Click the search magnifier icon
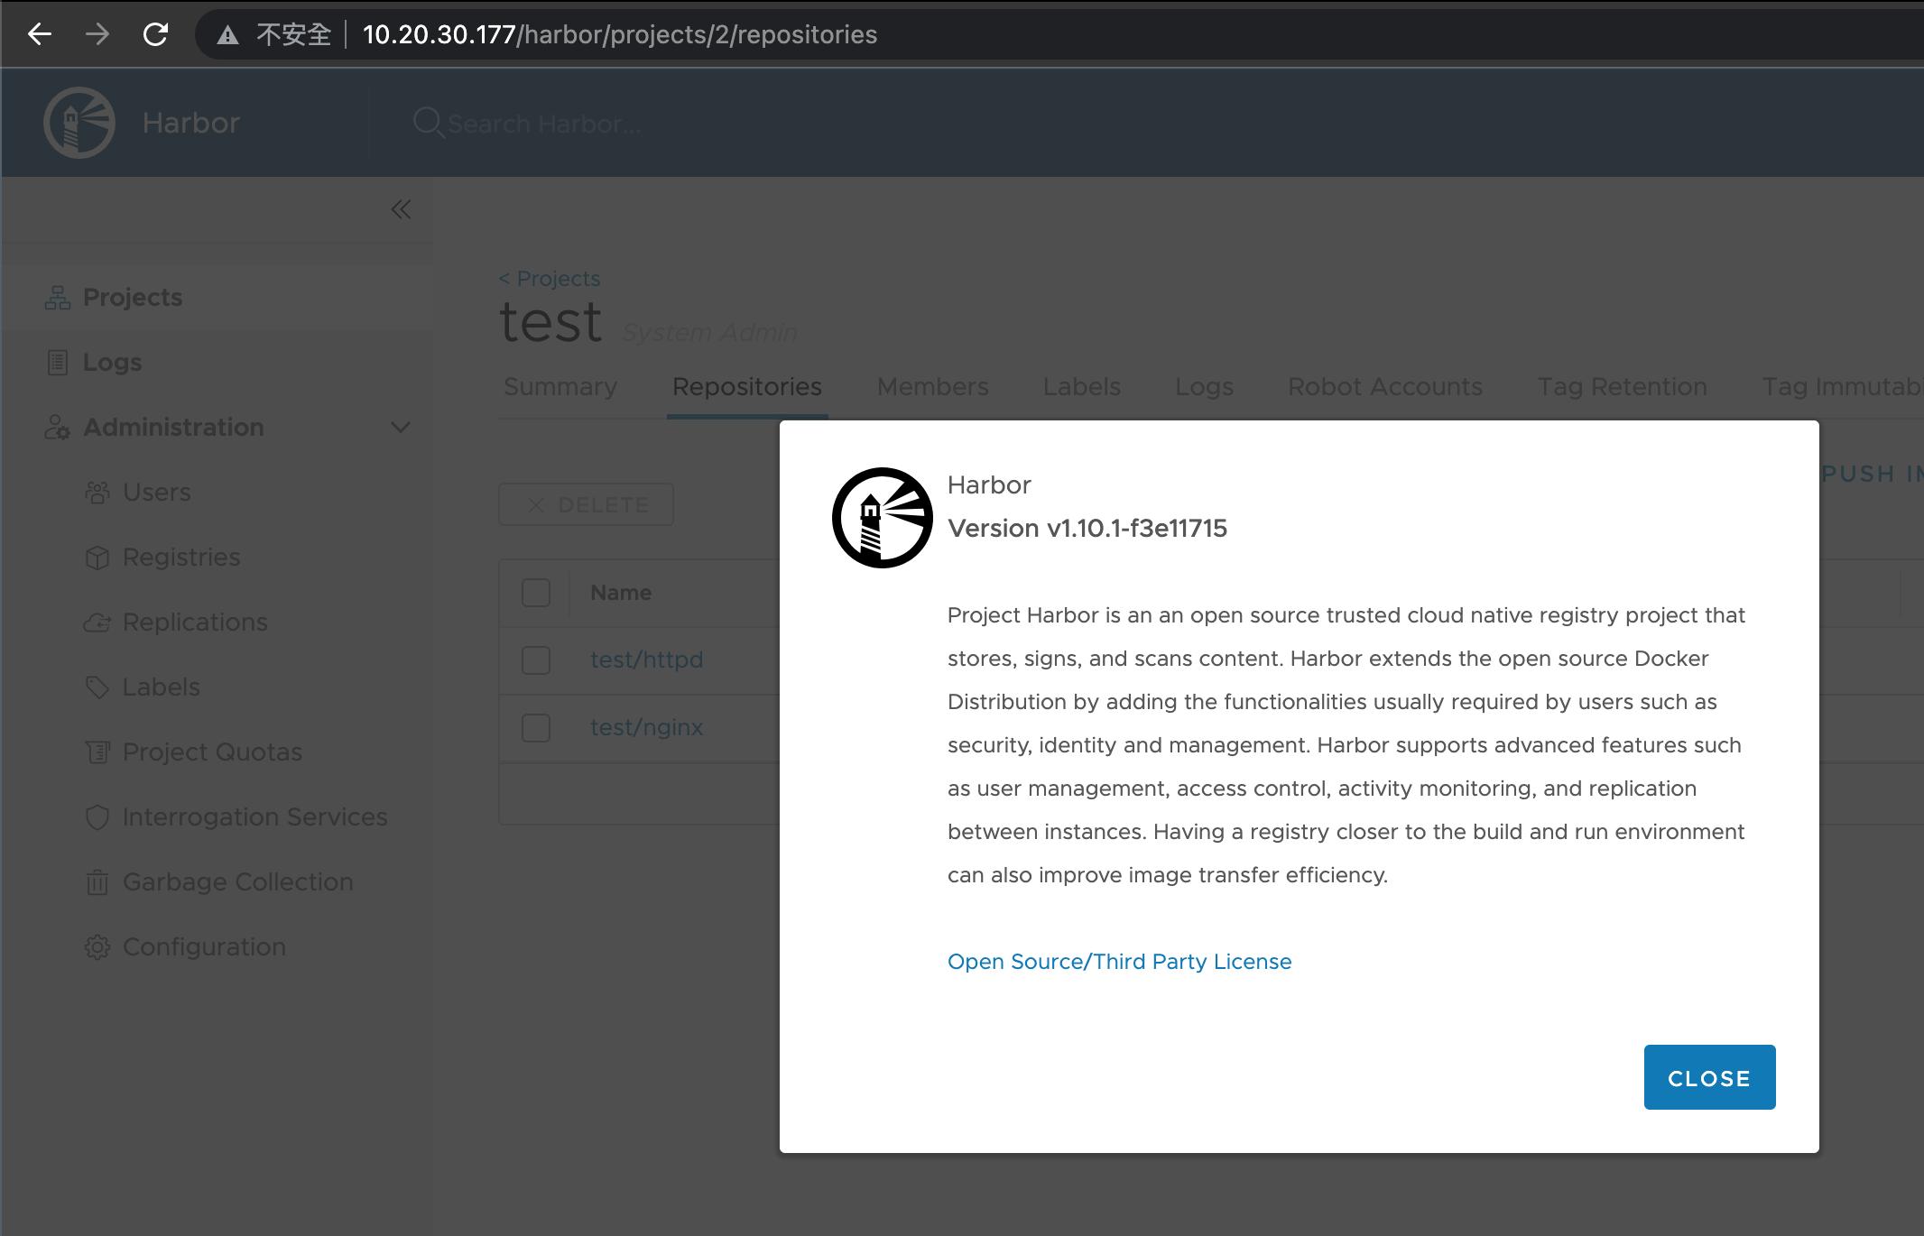 tap(428, 123)
